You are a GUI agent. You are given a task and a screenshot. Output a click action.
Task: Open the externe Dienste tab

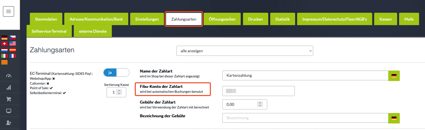(93, 31)
